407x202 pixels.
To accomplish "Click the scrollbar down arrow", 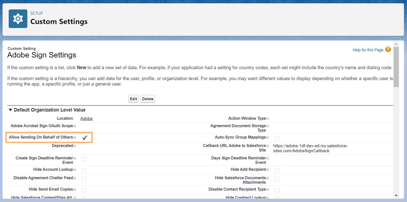I will point(396,195).
